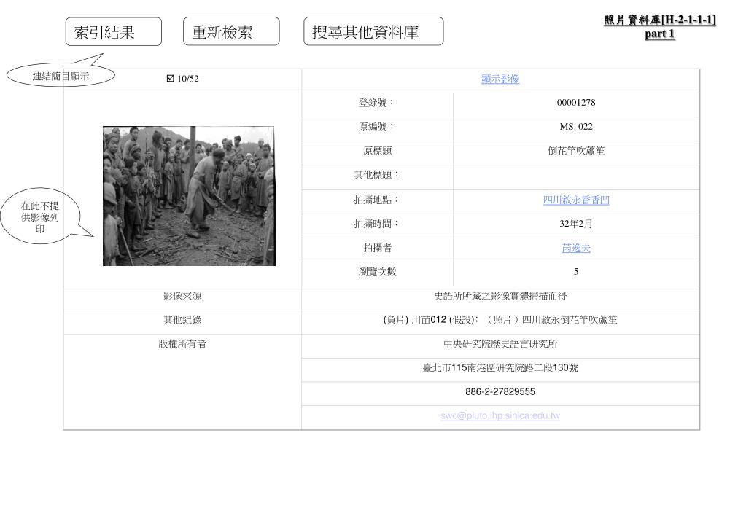Click the 拍攝者 label
Image resolution: width=746 pixels, height=516 pixels.
pyautogui.click(x=377, y=248)
